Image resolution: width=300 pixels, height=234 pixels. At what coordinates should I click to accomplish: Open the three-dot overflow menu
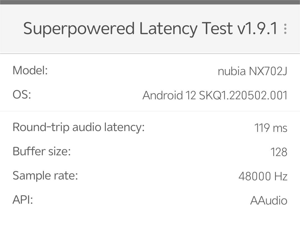[285, 29]
